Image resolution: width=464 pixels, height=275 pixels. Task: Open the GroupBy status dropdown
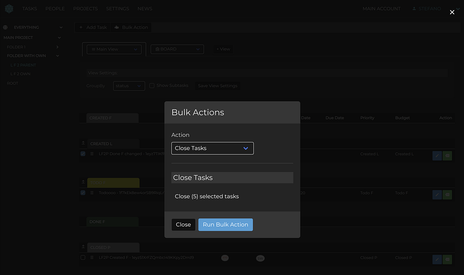point(129,86)
